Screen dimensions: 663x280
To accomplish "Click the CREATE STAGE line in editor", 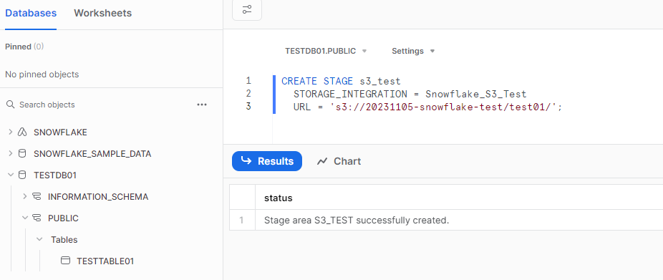I will click(341, 81).
